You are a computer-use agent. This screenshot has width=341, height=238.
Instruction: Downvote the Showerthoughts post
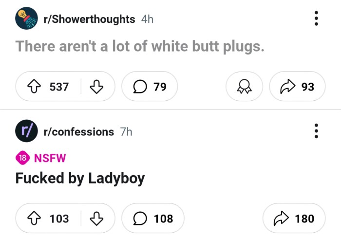96,87
